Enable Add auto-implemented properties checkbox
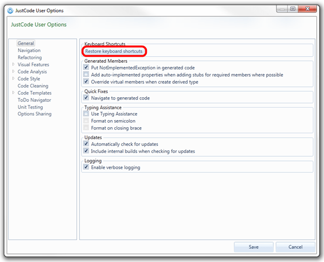Screen dimensions: 324x262 [x=86, y=74]
